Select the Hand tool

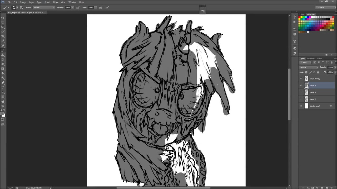pyautogui.click(x=3, y=102)
